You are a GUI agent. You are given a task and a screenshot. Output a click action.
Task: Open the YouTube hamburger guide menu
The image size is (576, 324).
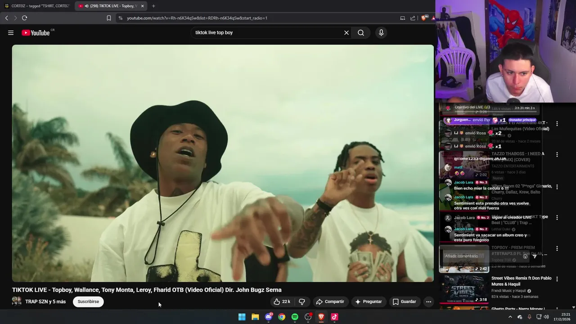click(11, 32)
